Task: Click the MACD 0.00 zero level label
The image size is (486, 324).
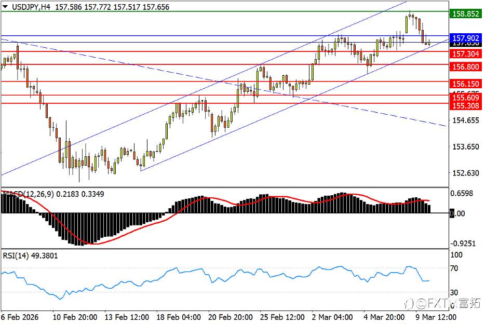Action: (457, 213)
